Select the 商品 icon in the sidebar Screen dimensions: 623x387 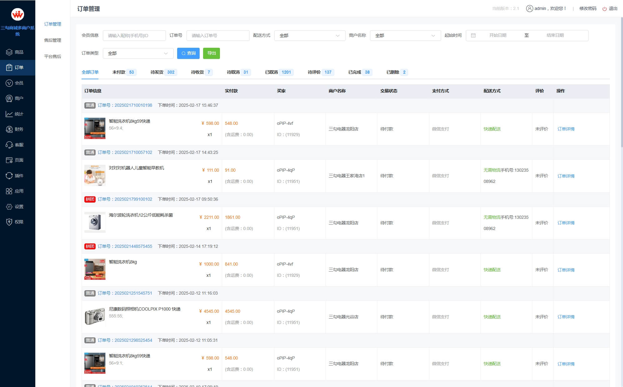coord(17,52)
